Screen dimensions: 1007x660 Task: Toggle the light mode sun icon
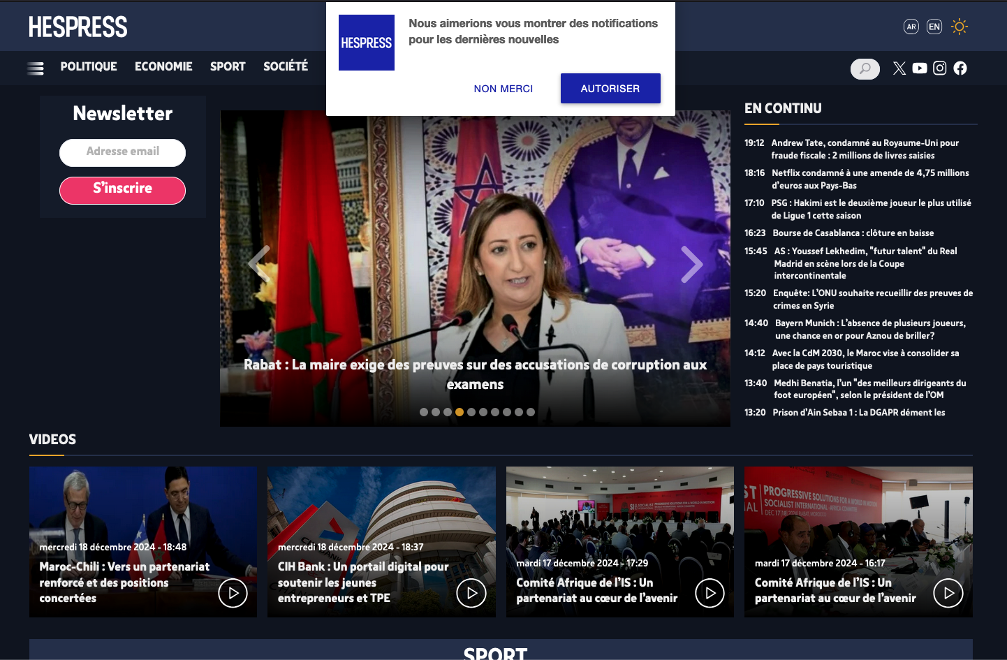(960, 27)
